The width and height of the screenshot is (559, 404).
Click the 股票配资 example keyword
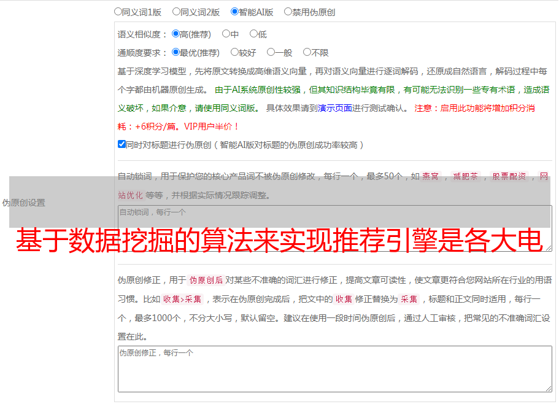point(509,176)
